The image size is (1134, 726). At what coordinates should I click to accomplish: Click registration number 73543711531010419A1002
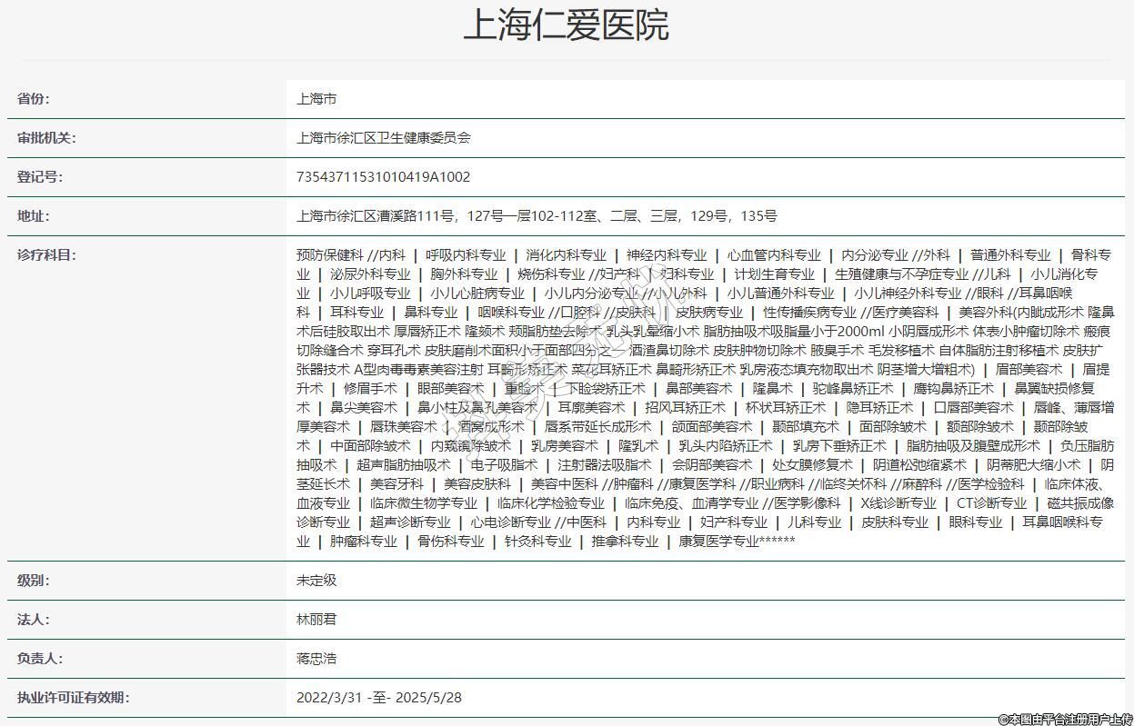pos(383,177)
